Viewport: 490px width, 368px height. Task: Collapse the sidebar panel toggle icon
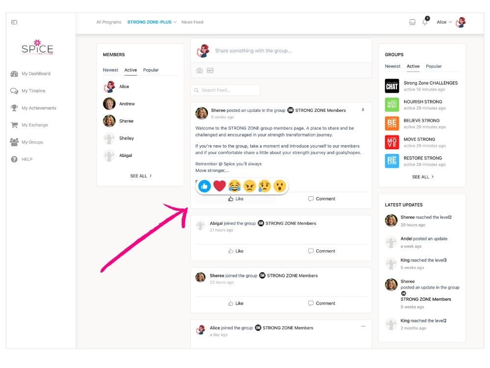(14, 22)
